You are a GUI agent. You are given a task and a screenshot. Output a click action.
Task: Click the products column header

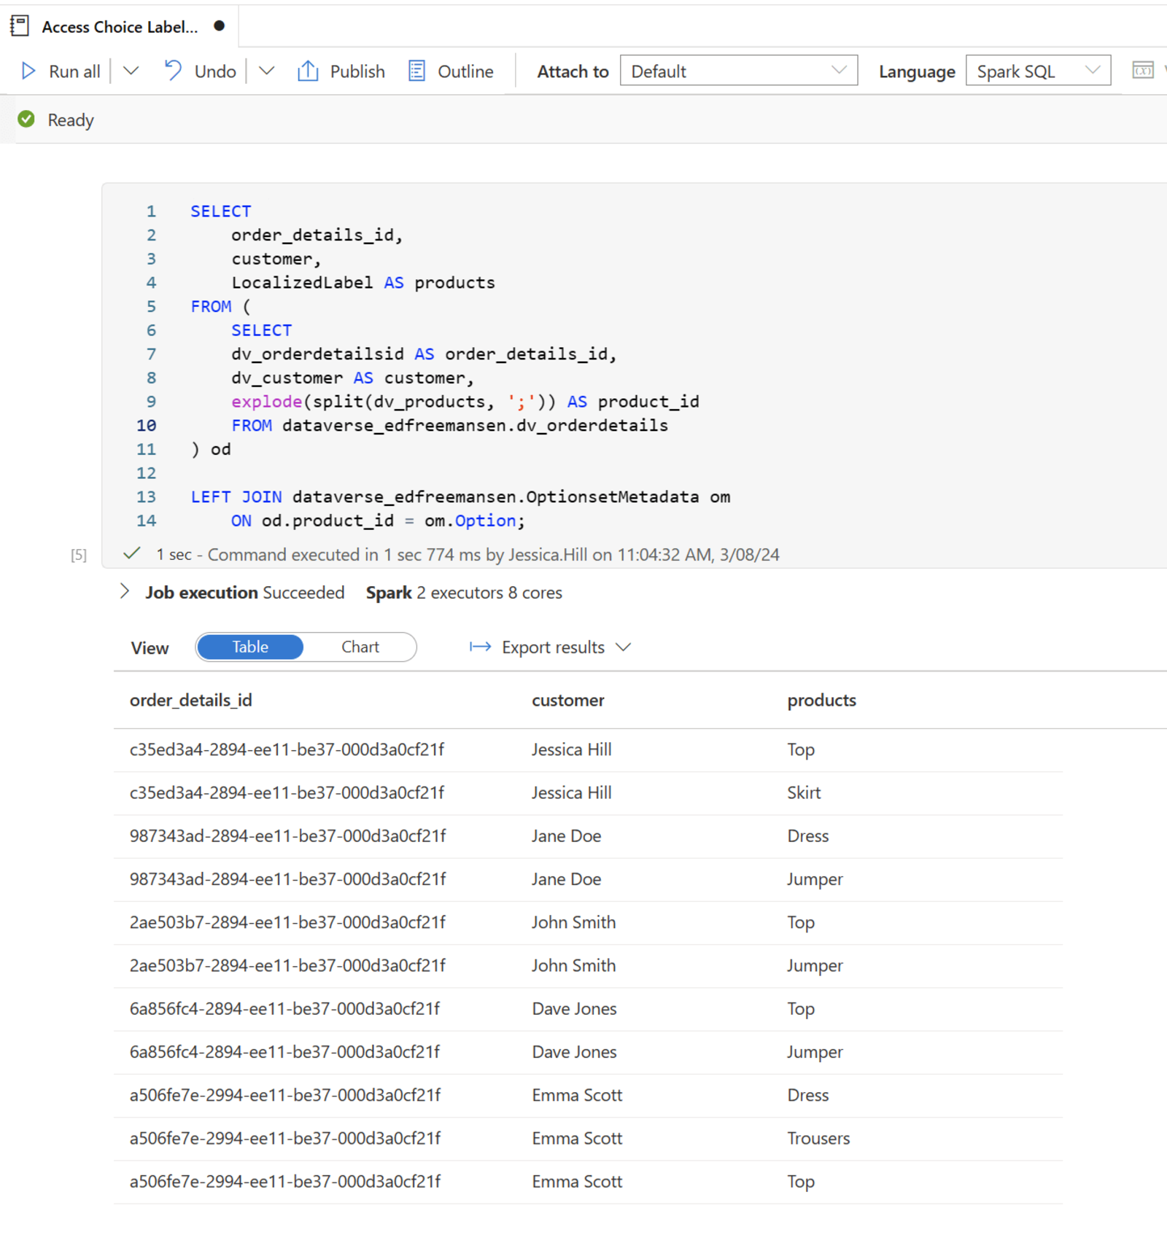(x=821, y=701)
